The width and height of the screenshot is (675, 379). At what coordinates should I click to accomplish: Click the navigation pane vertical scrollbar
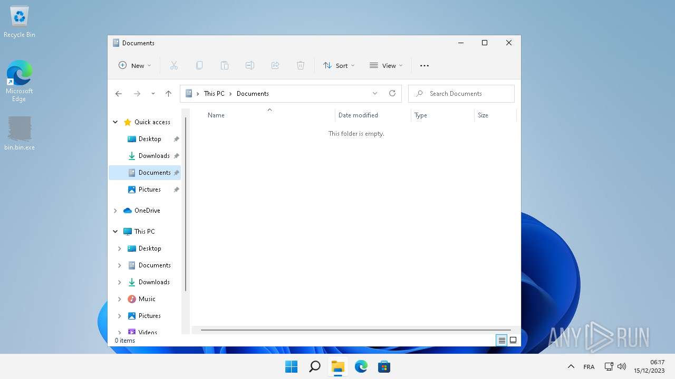tap(185, 204)
